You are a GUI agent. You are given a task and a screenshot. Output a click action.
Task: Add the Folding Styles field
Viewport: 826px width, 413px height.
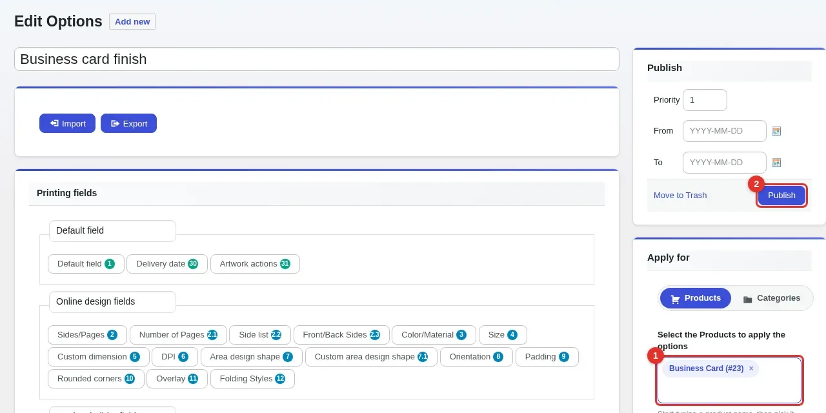[x=252, y=379]
